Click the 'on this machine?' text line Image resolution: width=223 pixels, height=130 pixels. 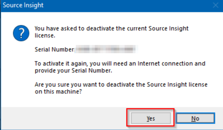(x=58, y=92)
